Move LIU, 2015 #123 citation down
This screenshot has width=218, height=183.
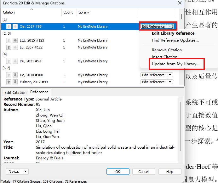[x=15, y=40]
